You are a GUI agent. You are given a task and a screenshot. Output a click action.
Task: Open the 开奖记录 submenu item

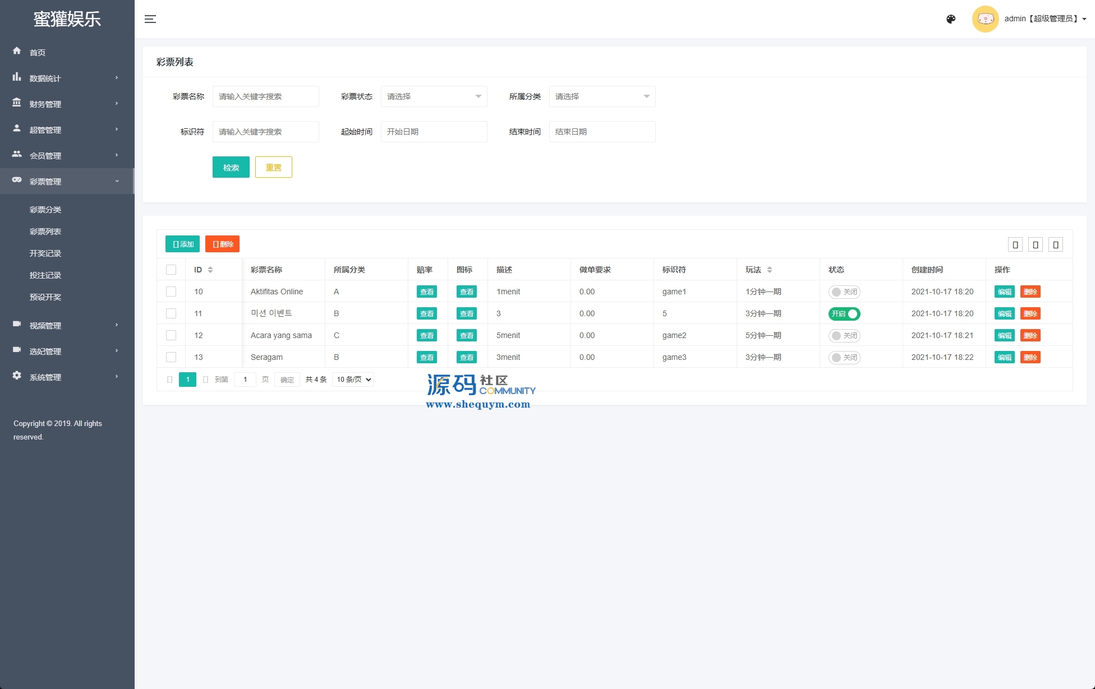[45, 253]
